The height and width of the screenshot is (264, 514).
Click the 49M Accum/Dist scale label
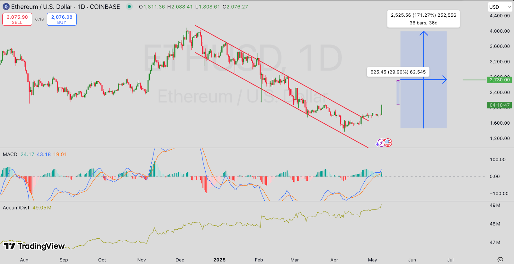pyautogui.click(x=495, y=205)
